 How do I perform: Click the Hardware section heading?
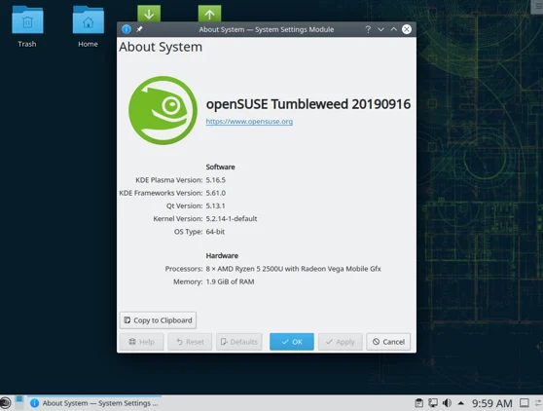[x=222, y=256]
